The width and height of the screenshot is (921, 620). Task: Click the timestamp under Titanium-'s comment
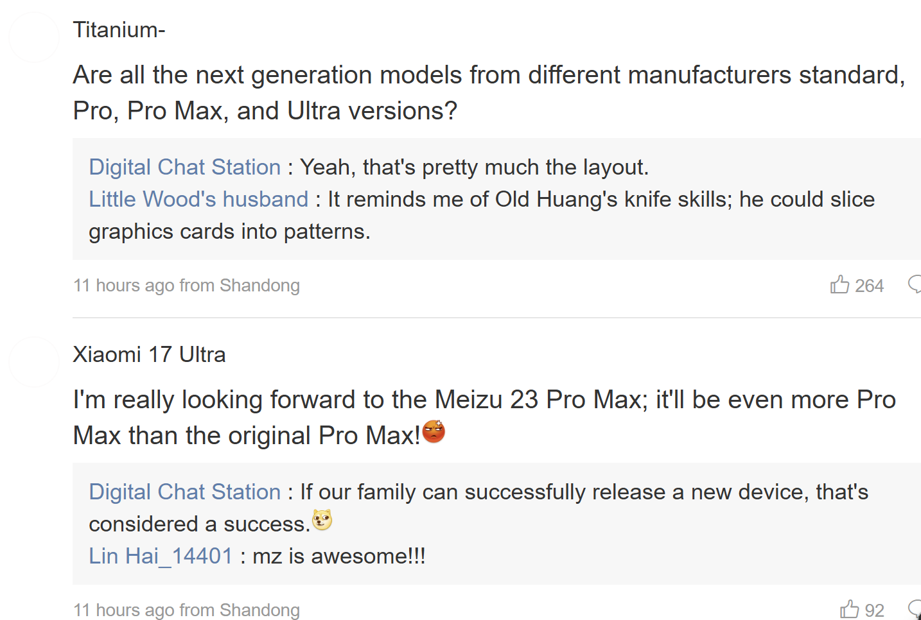[x=186, y=286]
